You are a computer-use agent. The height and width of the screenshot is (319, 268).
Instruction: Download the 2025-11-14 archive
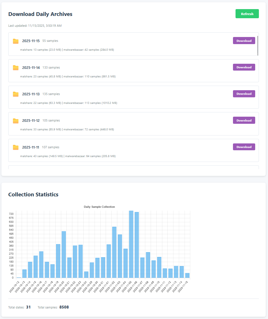[244, 67]
